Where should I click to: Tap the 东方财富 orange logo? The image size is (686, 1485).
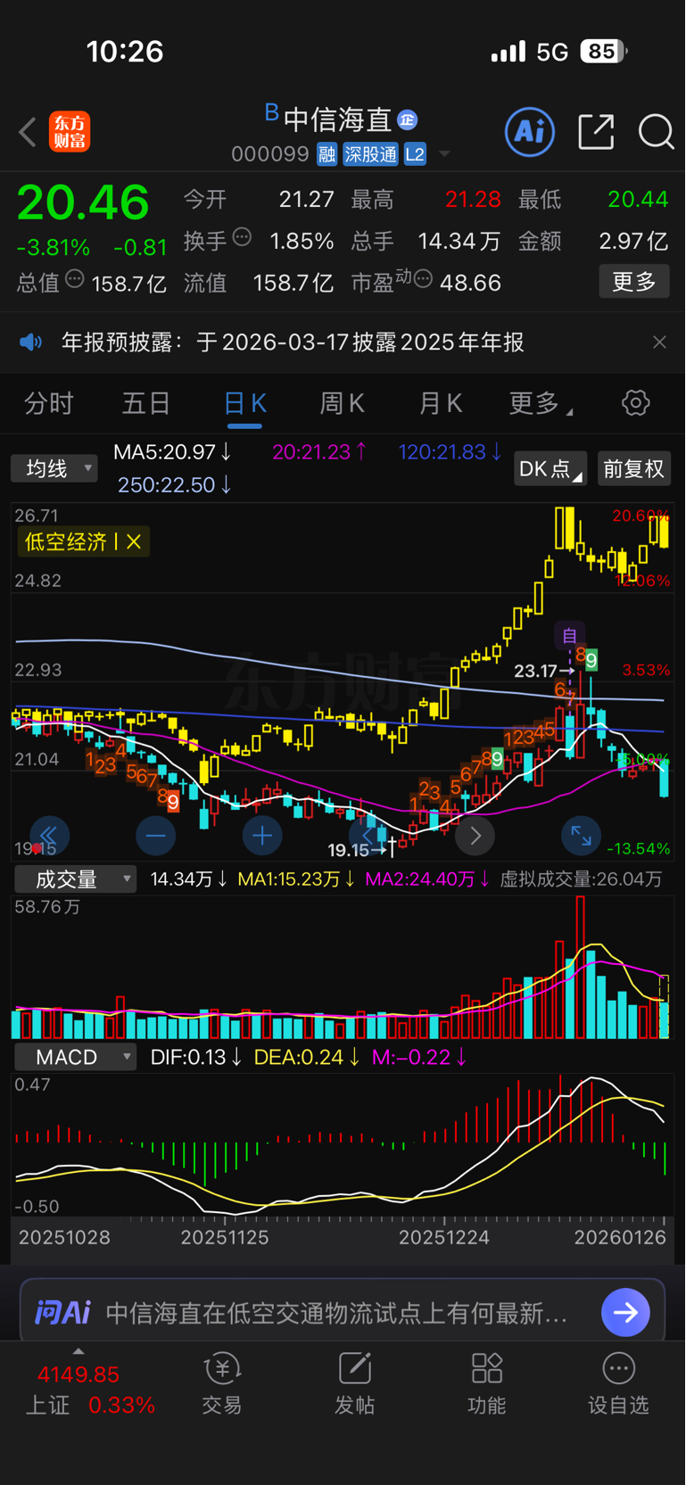point(70,132)
